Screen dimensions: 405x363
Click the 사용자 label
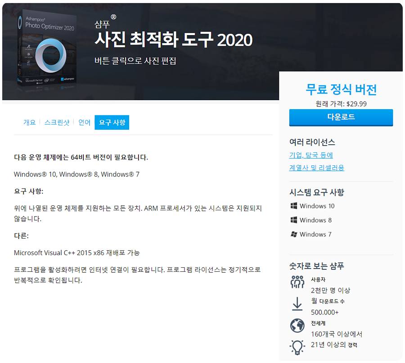(x=318, y=279)
